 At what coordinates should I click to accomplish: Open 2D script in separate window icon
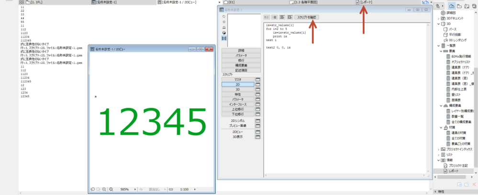pyautogui.click(x=258, y=84)
